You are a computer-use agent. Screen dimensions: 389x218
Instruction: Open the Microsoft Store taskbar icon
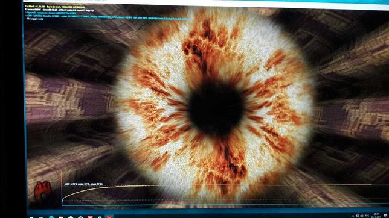71,217
